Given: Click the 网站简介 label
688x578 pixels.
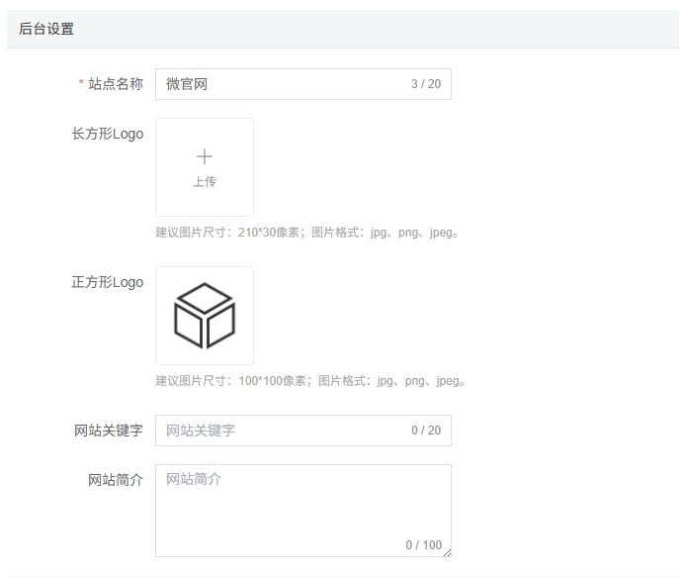Looking at the screenshot, I should 116,480.
